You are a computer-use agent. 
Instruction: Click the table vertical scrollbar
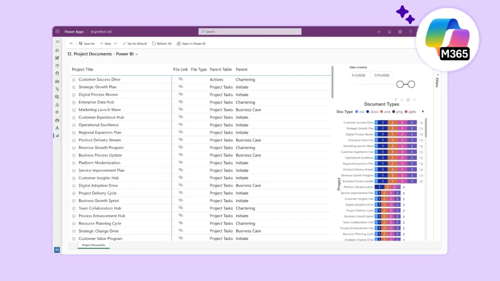(x=332, y=82)
